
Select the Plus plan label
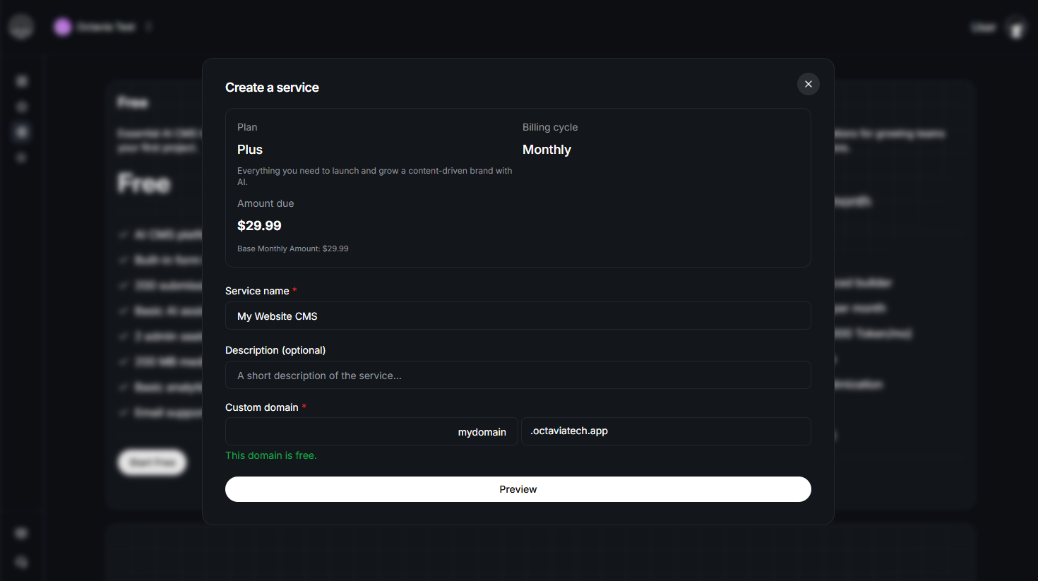tap(250, 149)
